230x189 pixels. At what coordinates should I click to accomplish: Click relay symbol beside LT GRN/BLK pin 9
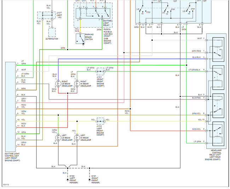pyautogui.click(x=218, y=77)
